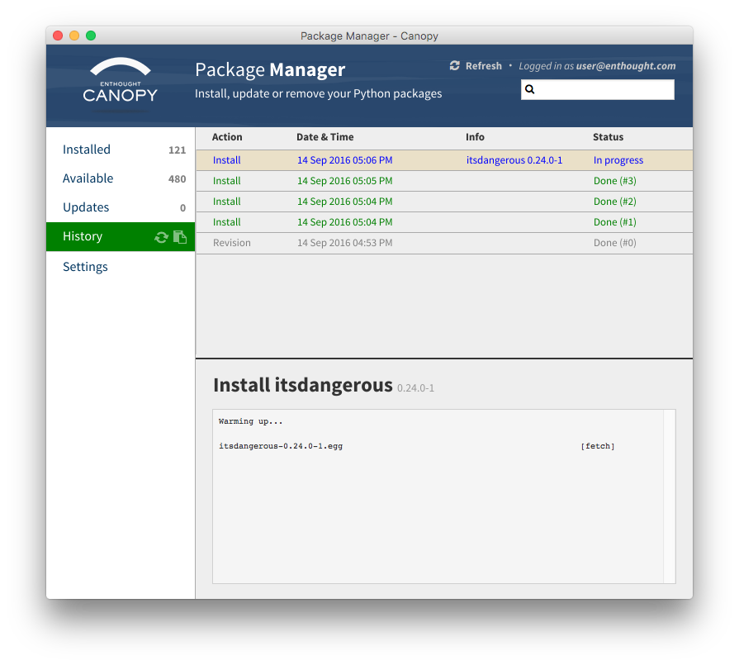
Task: Open the Settings section
Action: (85, 267)
